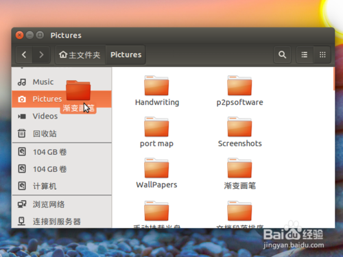The height and width of the screenshot is (257, 343).
Task: Click the video camera icon beside Videos
Action: [22, 117]
